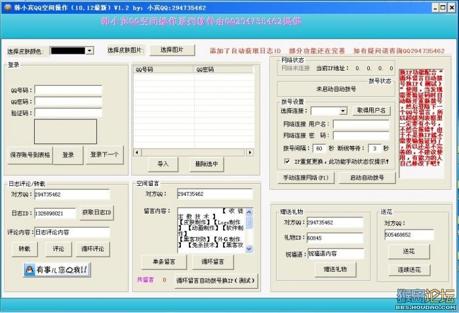Click the 评论 button
The width and height of the screenshot is (459, 313).
(58, 249)
